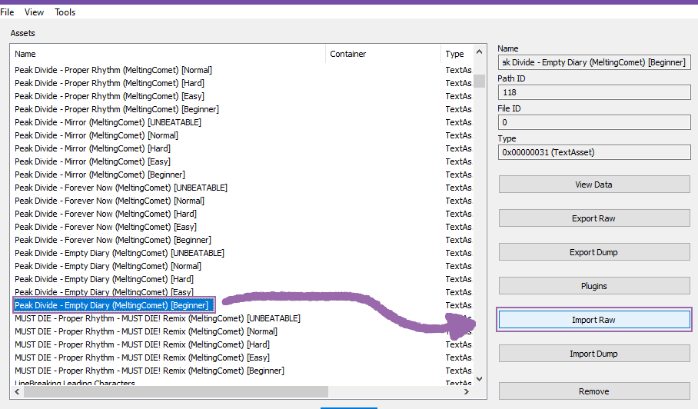Sort by Container column header
Viewport: 698px width, 409px height.
383,54
